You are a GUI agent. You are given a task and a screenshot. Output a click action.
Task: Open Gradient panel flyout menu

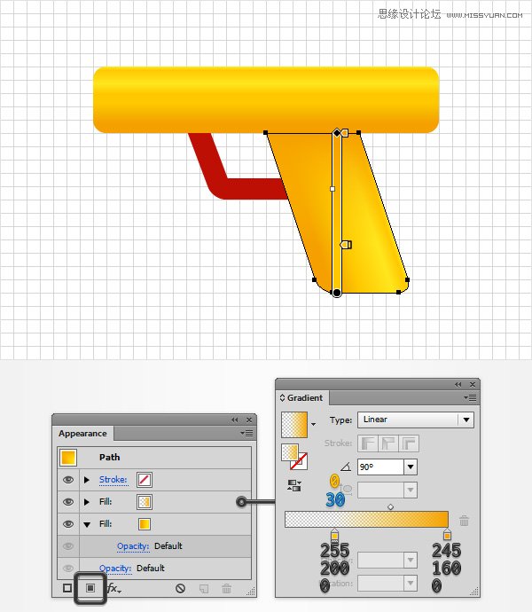click(x=470, y=397)
